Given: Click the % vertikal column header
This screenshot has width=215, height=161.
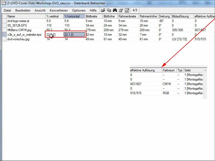Looking at the screenshot, I should click(55, 16).
